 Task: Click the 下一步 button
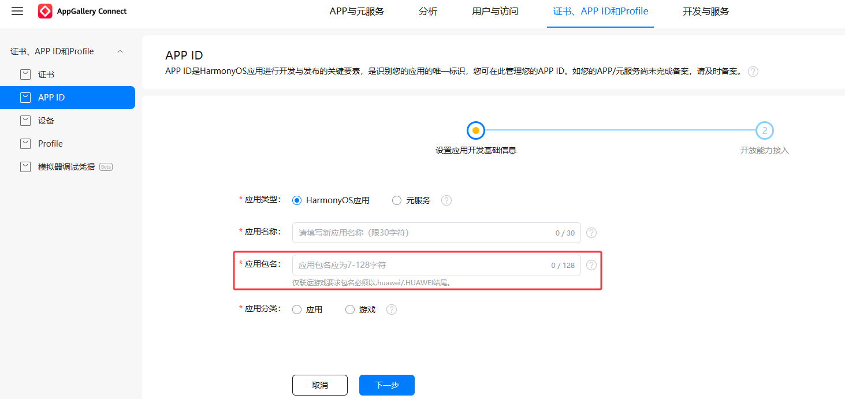pos(387,385)
